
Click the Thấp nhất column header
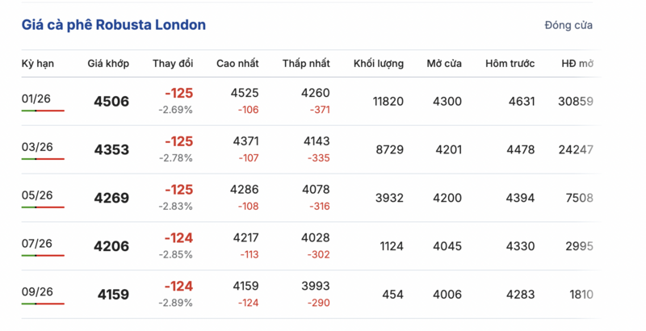click(306, 64)
